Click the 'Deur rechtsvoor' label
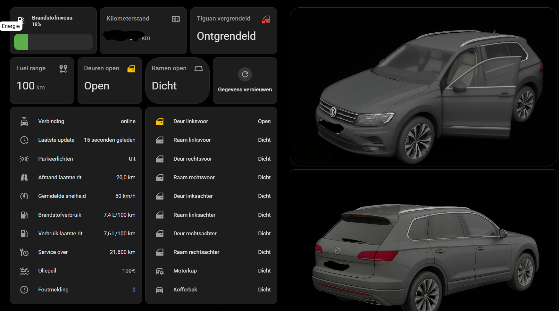The image size is (559, 311). pyautogui.click(x=193, y=159)
